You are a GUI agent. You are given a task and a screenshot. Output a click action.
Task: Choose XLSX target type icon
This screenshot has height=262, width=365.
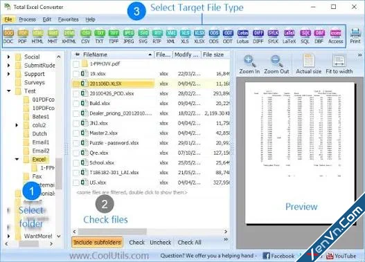(199, 37)
